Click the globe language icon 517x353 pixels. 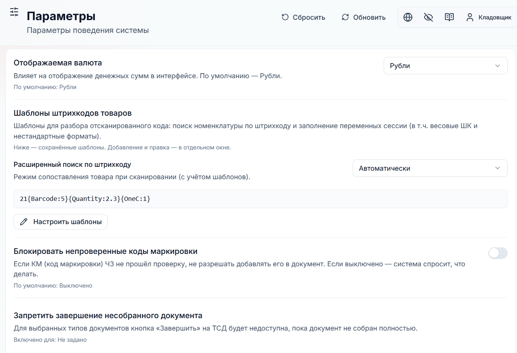coord(408,17)
